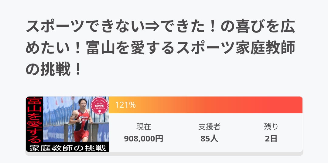Click the 121% percentage label
328x163 pixels.
tap(125, 105)
